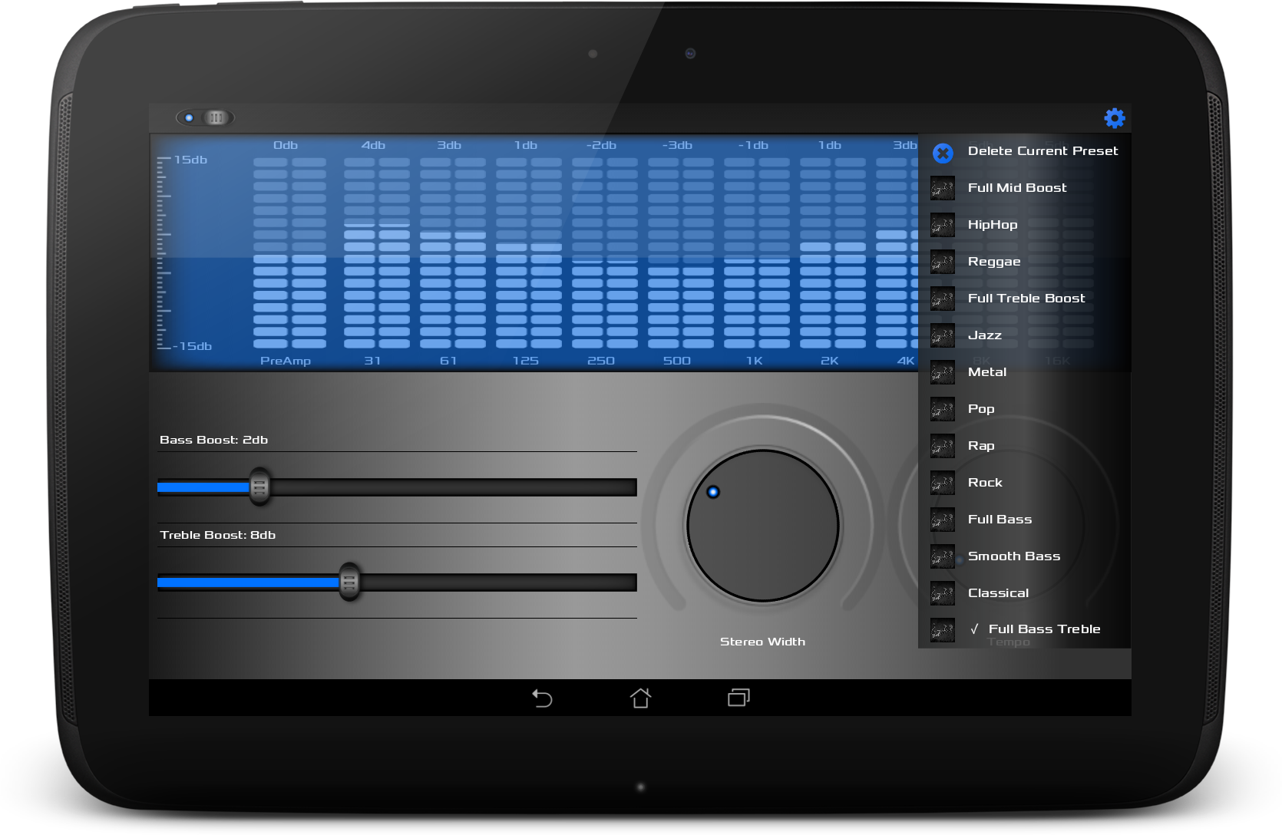Choose the Rock preset entry

[x=1024, y=483]
